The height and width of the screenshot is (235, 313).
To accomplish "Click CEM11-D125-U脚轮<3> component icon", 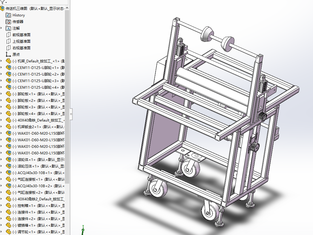I will [8, 81].
